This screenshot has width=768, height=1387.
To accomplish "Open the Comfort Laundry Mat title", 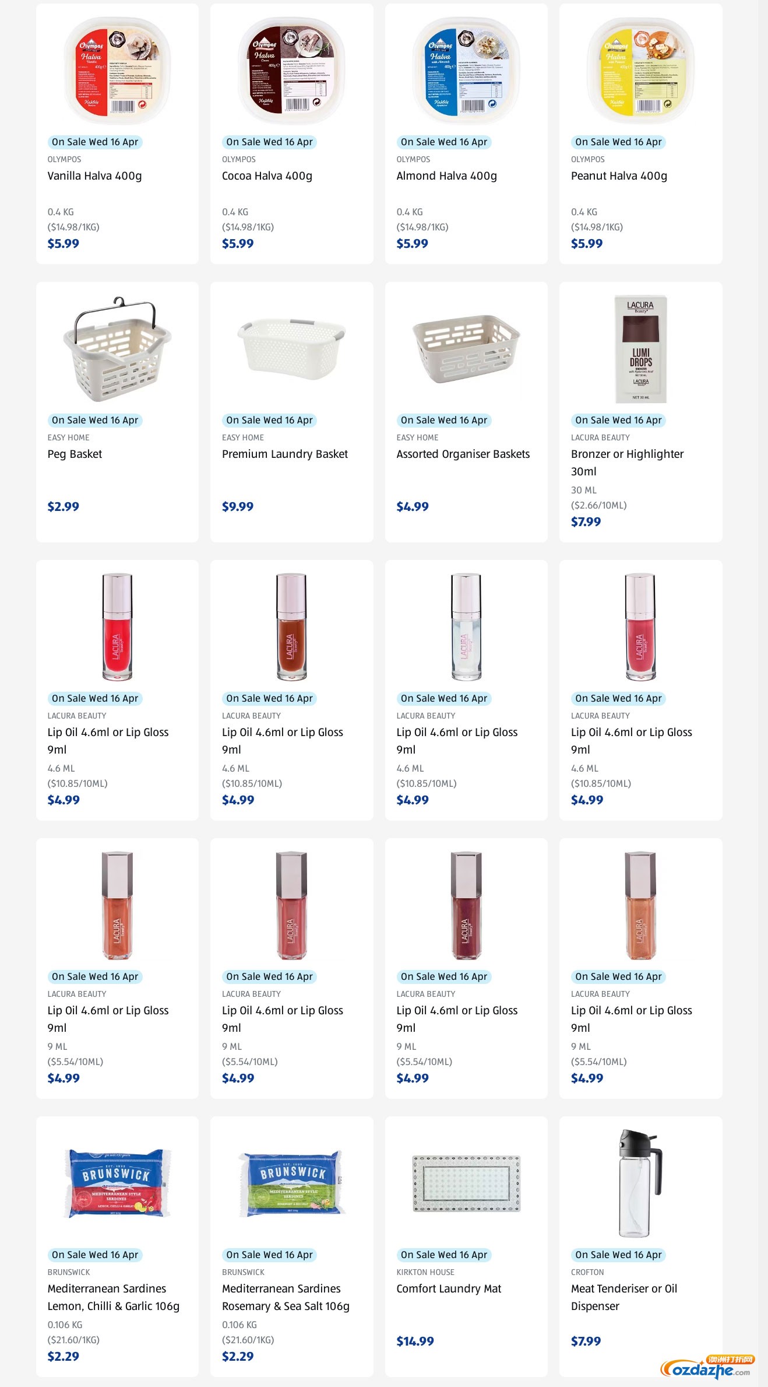I will pos(449,1289).
